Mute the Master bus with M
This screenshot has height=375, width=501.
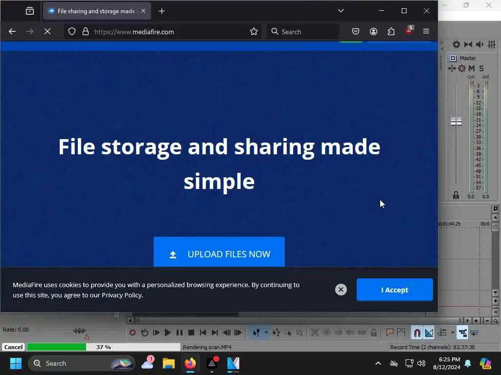(x=472, y=68)
